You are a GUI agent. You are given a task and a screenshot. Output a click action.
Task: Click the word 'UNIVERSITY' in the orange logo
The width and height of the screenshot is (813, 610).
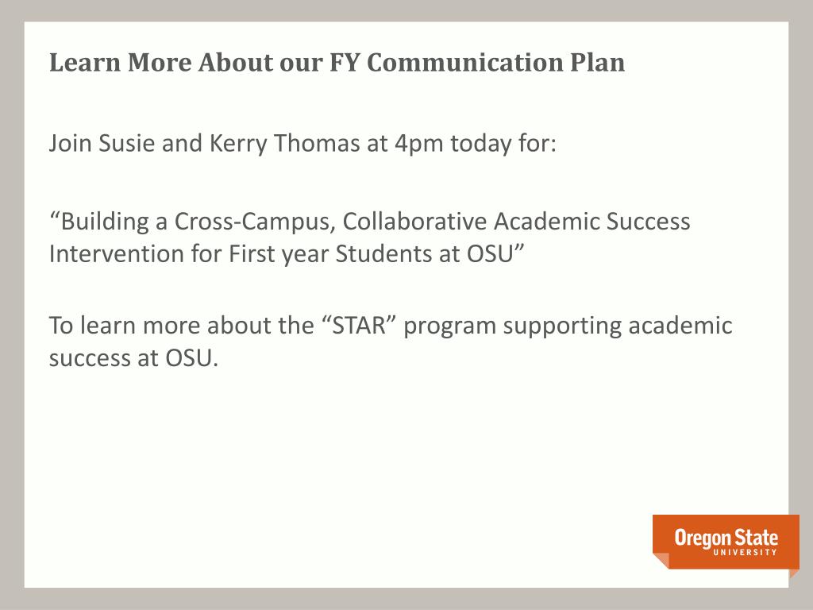[745, 553]
